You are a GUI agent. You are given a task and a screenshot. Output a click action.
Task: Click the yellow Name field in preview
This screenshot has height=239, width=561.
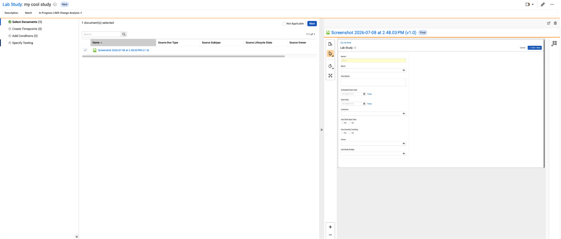coord(373,61)
